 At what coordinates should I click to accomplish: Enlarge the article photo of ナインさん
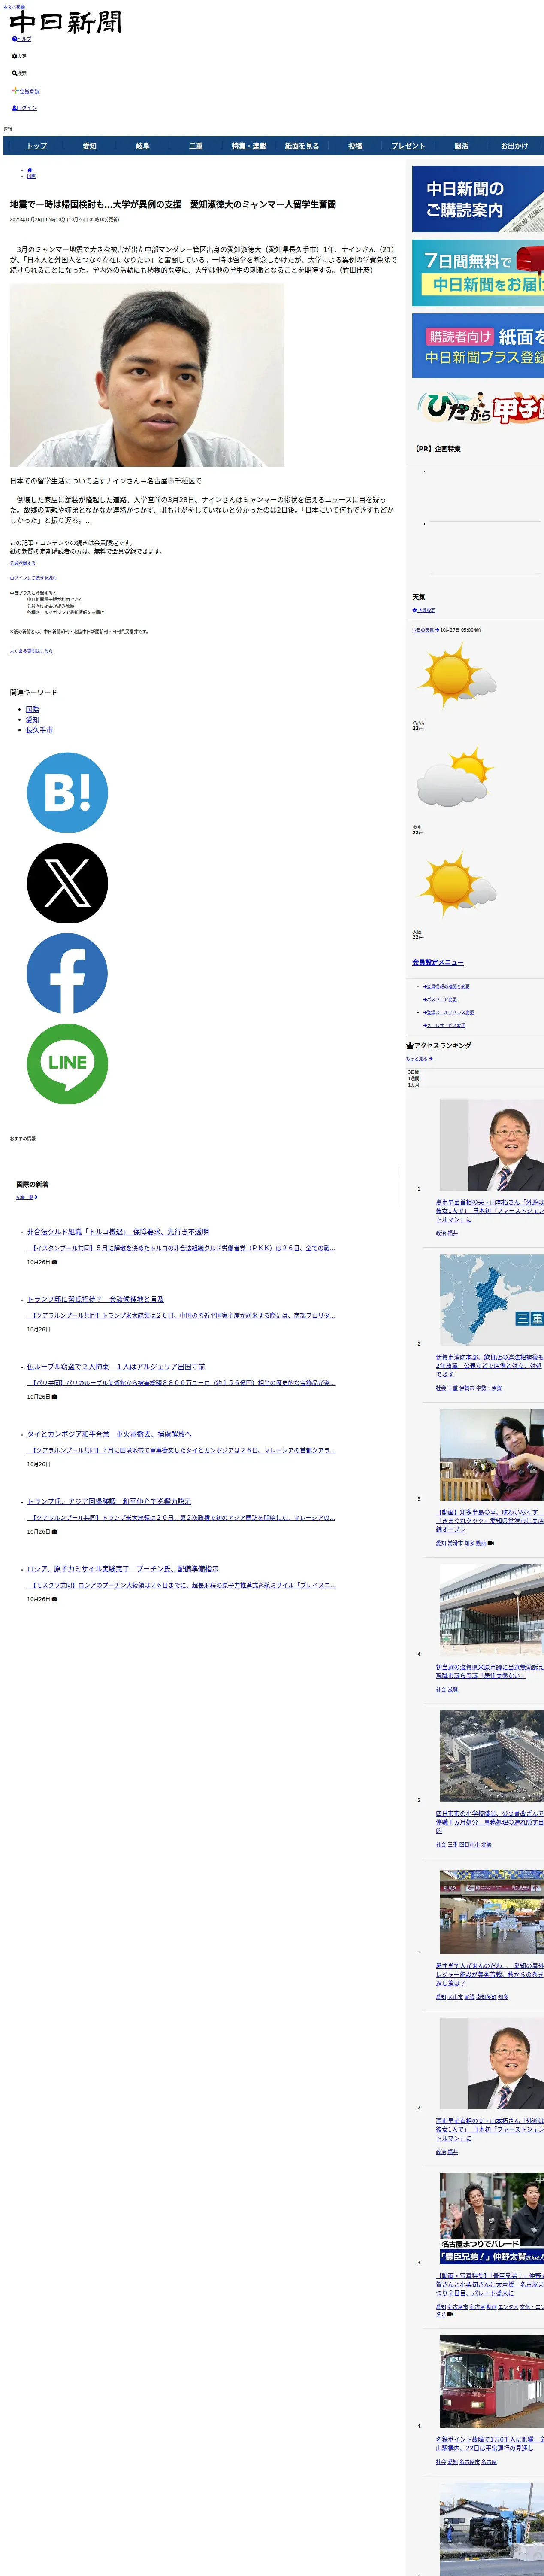pyautogui.click(x=147, y=375)
